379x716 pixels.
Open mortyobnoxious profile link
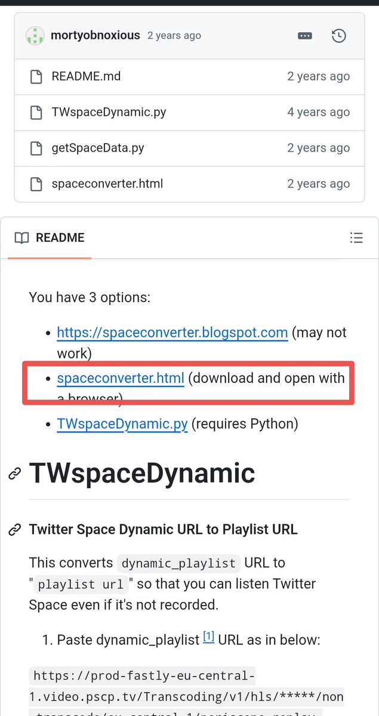[x=95, y=36]
